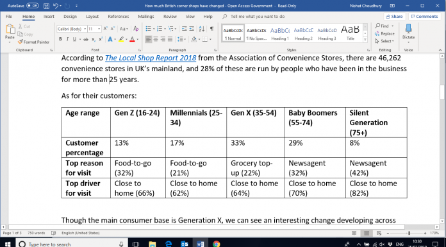The width and height of the screenshot is (446, 247).
Task: Open the References tab
Action: pos(119,17)
